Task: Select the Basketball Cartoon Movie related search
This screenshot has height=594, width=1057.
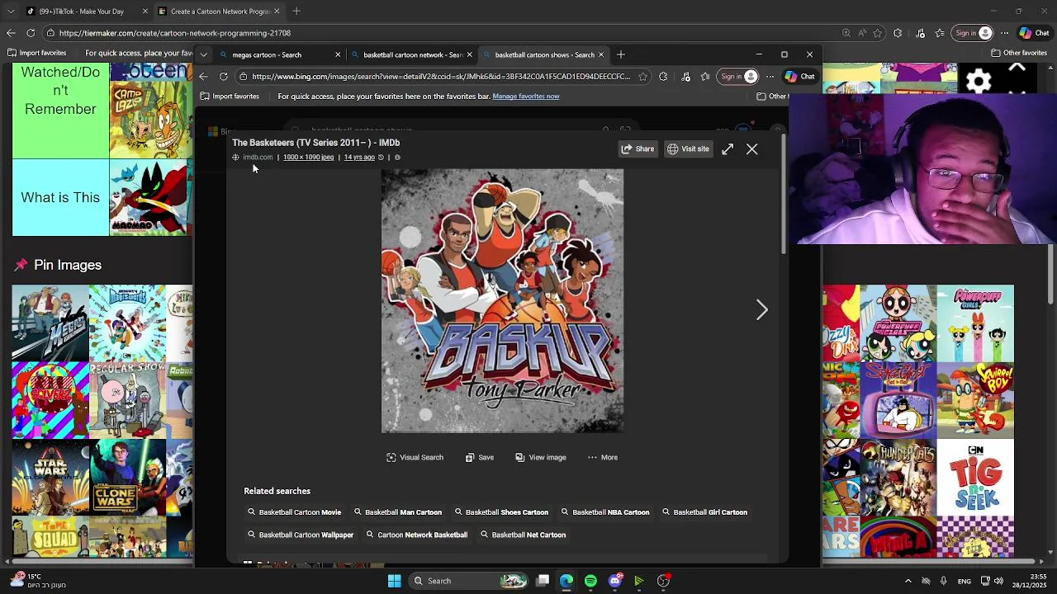Action: click(x=295, y=512)
